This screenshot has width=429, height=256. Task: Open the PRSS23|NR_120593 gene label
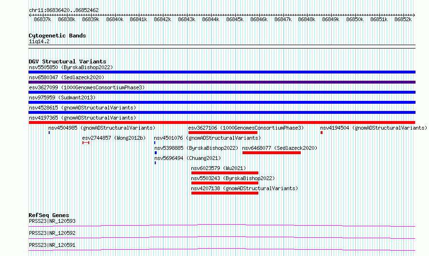[52, 221]
